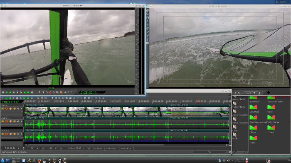Click the red record star in viewer toolbar
This screenshot has width=291, height=163.
[x=50, y=92]
